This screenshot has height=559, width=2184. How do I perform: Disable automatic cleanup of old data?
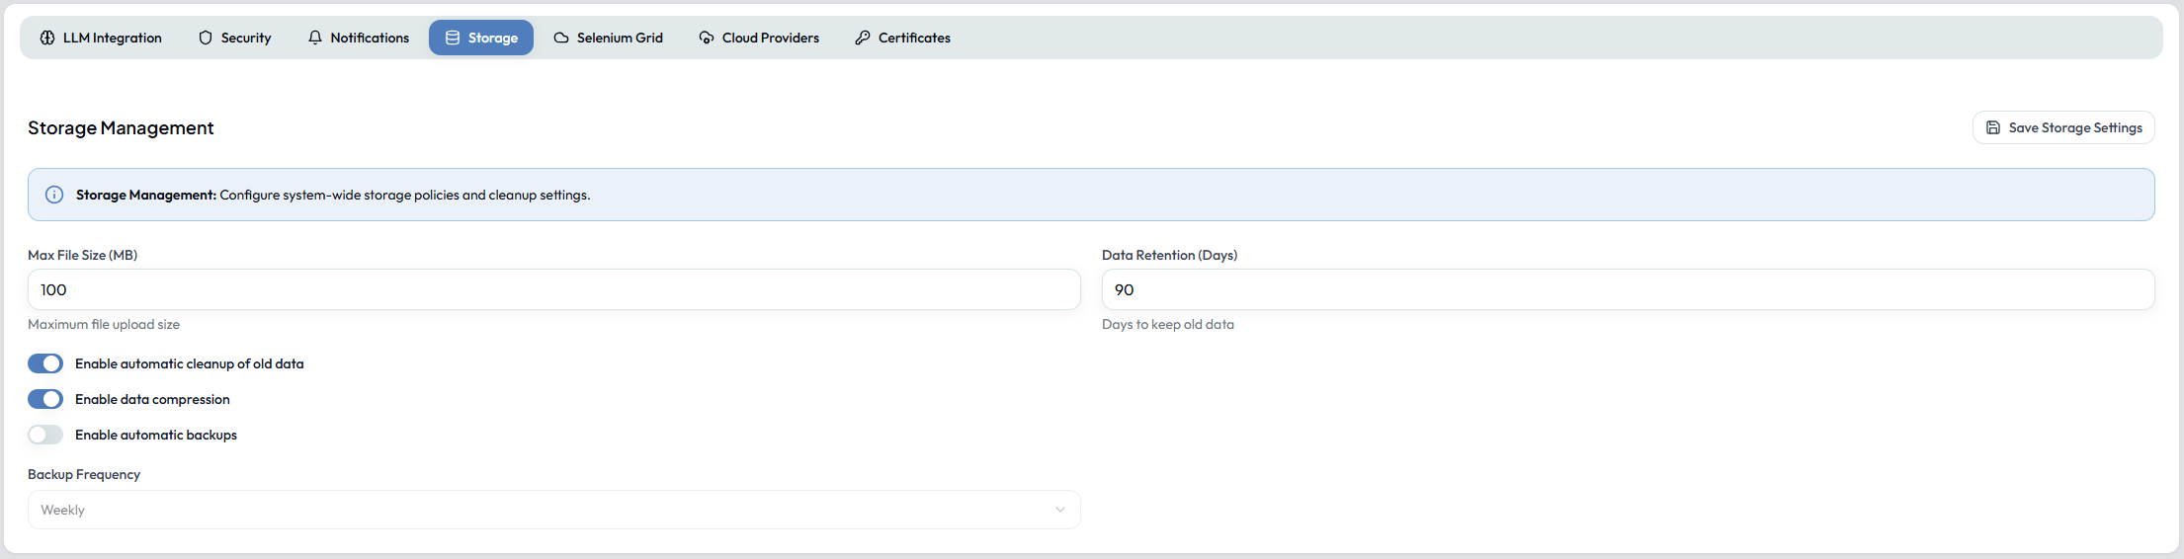click(x=45, y=363)
